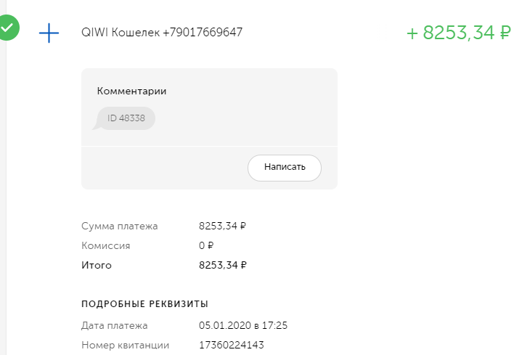Viewport: 522px width, 355px height.
Task: Click the blue plus icon
Action: coord(49,33)
